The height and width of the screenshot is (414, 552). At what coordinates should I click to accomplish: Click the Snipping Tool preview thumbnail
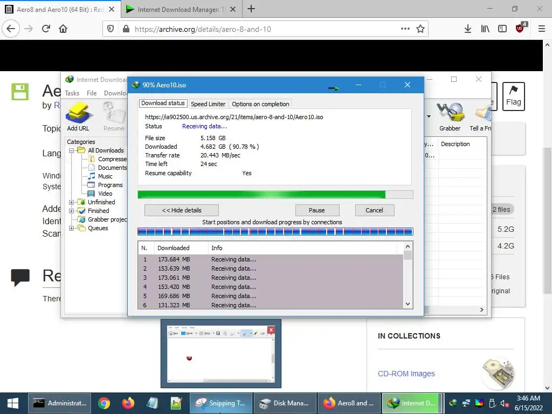pos(220,354)
